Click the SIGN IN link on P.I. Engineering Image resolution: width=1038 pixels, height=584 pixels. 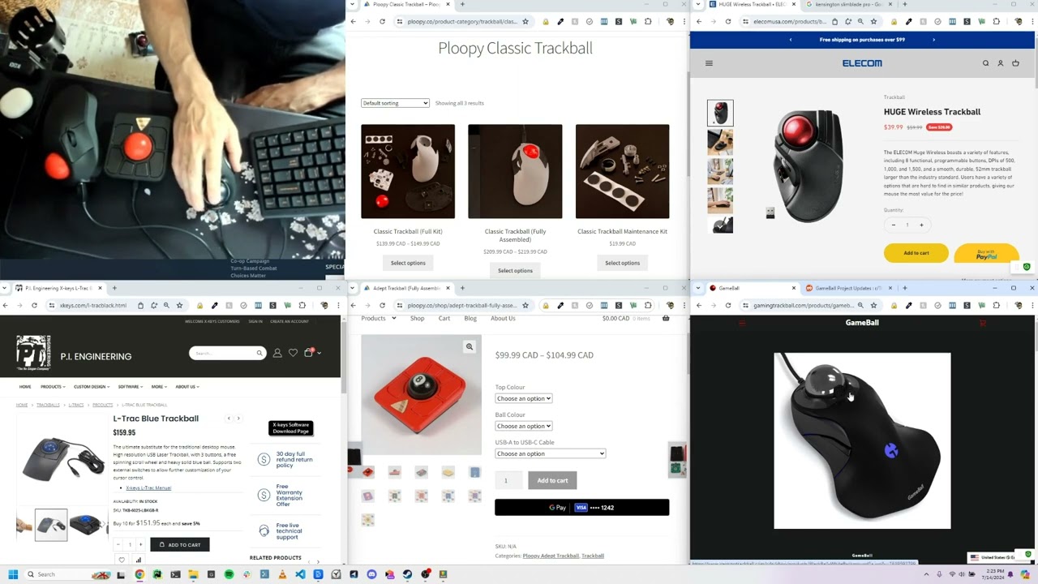tap(255, 321)
